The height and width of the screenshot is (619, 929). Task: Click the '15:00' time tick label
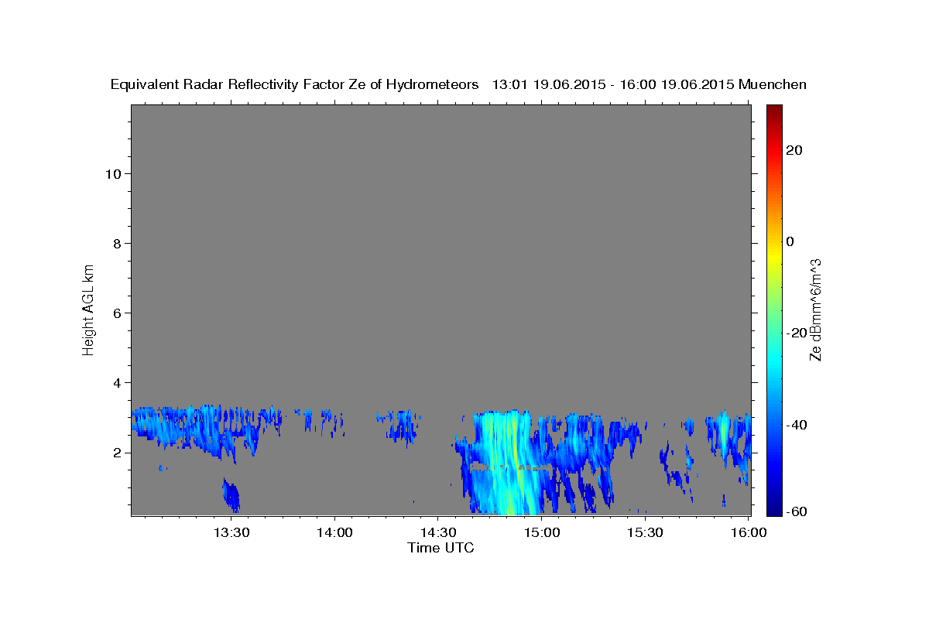tap(542, 532)
